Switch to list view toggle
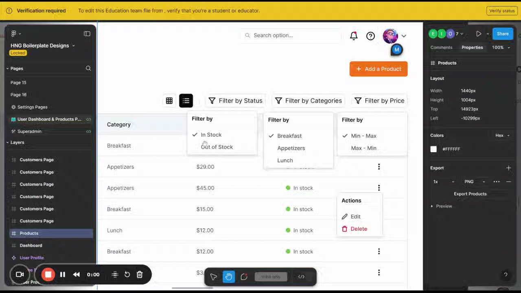This screenshot has width=521, height=293. pyautogui.click(x=186, y=101)
